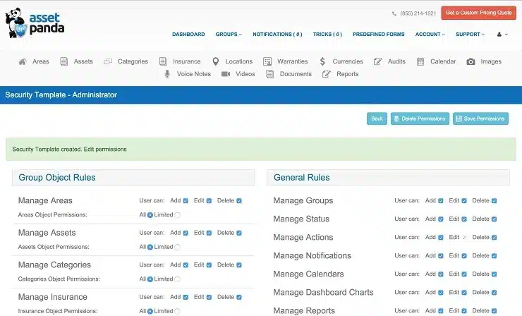Expand the Groups dropdown menu

coord(229,34)
